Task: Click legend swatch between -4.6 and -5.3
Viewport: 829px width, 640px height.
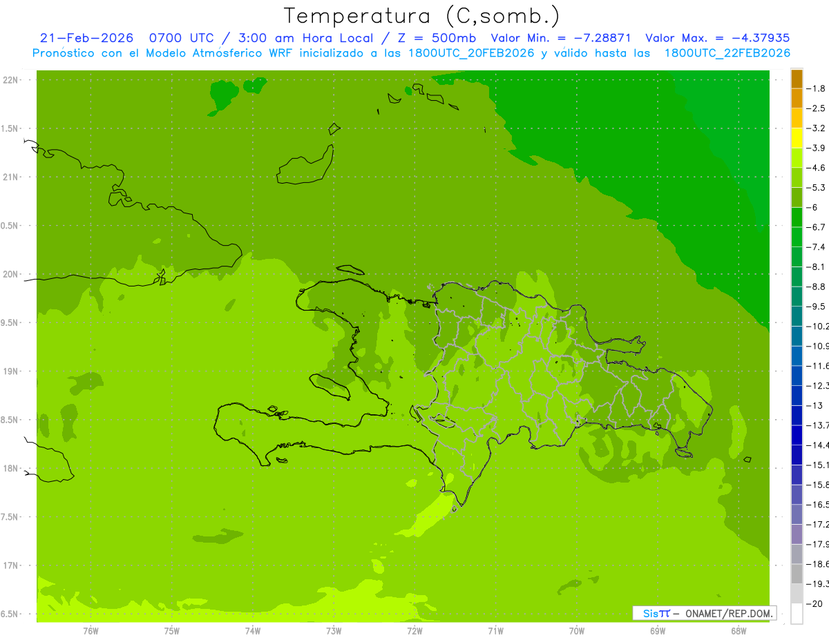Action: pos(797,177)
